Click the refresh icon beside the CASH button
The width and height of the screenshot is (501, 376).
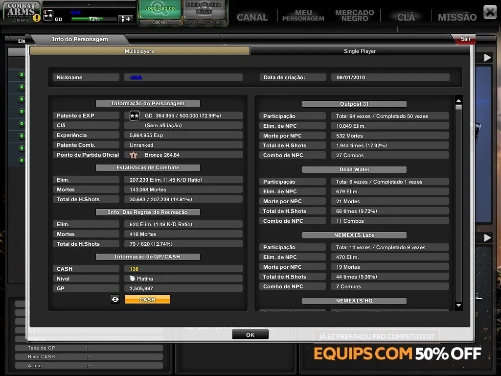tap(115, 299)
